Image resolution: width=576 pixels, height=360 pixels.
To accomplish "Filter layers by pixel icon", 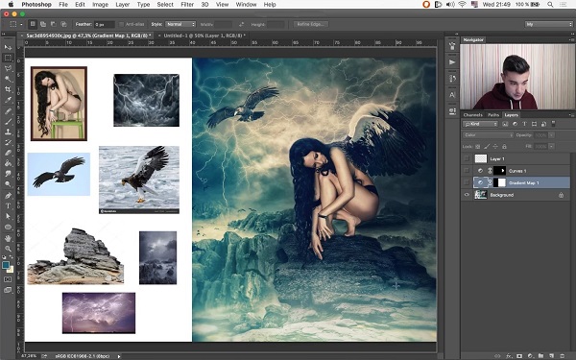I will click(505, 124).
